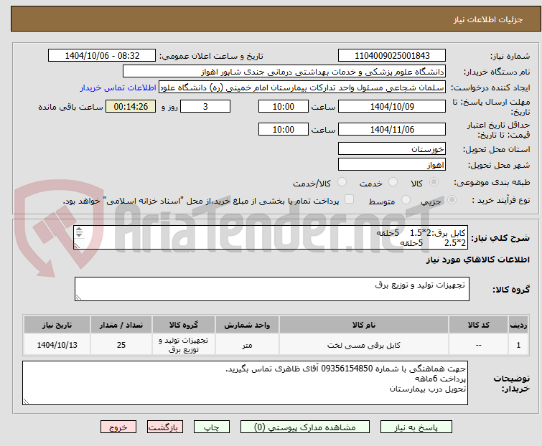
Task: Click the تعداد / مقدار column header
Action: pyautogui.click(x=121, y=325)
